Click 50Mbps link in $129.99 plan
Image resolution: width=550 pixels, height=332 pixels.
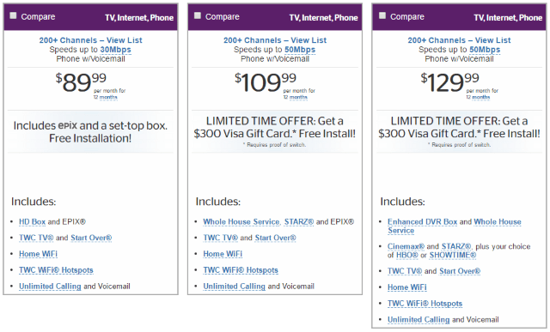tap(485, 50)
